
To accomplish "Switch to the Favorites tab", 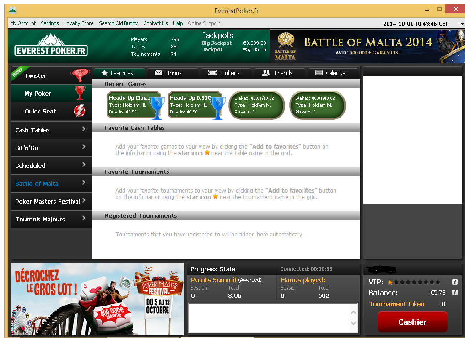I will pos(119,73).
